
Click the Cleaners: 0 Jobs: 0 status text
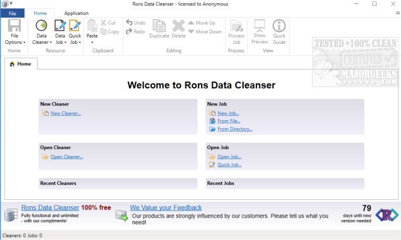(x=23, y=236)
